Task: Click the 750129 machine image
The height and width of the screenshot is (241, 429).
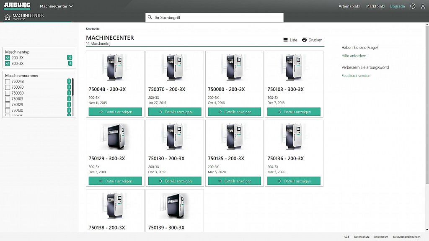Action: (x=115, y=137)
